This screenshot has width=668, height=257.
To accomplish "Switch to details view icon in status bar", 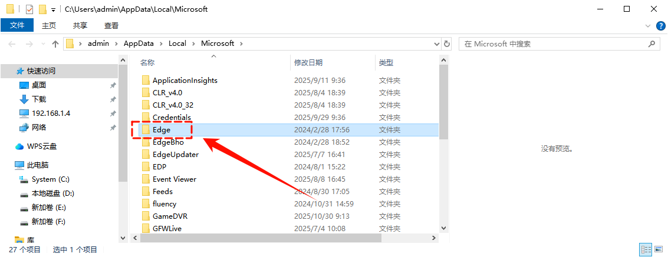I will (646, 249).
